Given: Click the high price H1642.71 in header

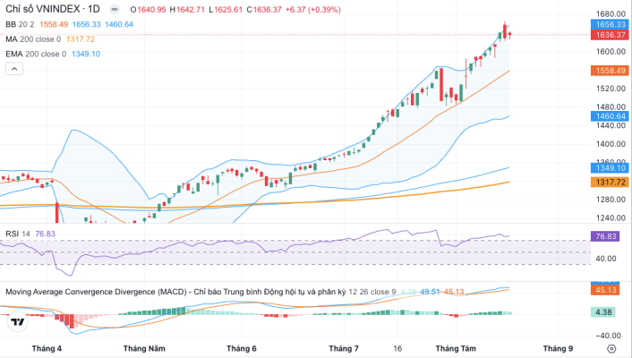Looking at the screenshot, I should click(187, 10).
